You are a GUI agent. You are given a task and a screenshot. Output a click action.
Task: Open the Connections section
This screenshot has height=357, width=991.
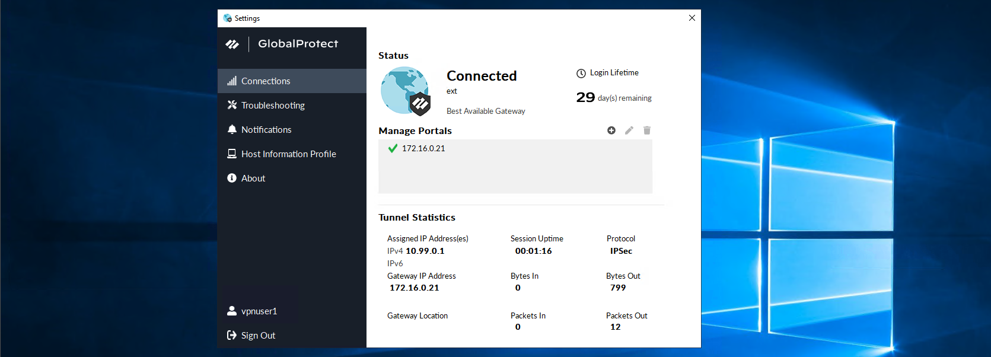pyautogui.click(x=266, y=81)
